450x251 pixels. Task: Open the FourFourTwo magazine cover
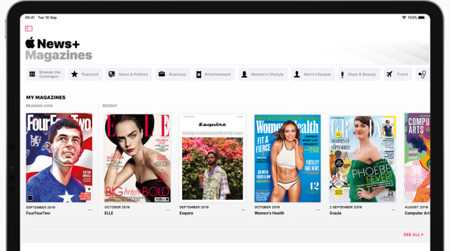pyautogui.click(x=59, y=158)
